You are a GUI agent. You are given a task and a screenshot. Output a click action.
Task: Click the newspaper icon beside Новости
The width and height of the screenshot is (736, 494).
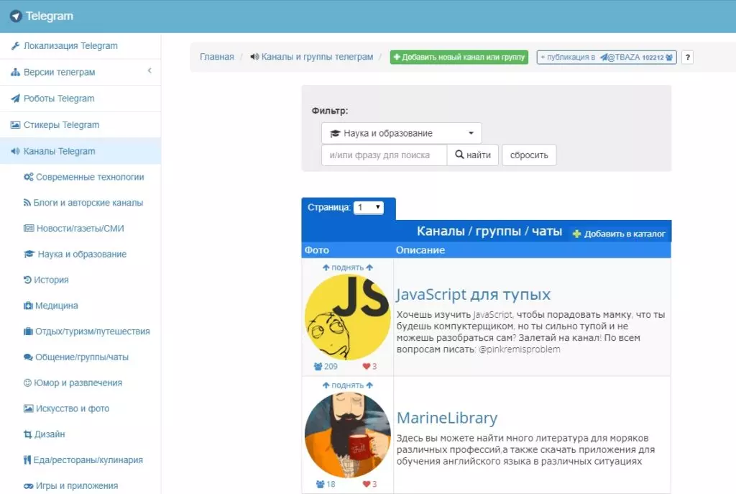point(29,228)
